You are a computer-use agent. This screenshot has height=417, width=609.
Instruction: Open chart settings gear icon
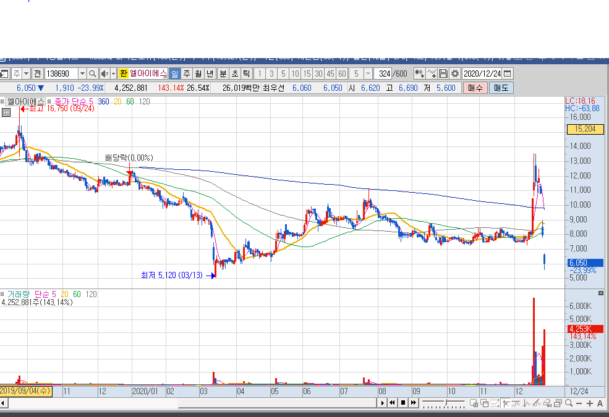click(x=455, y=74)
